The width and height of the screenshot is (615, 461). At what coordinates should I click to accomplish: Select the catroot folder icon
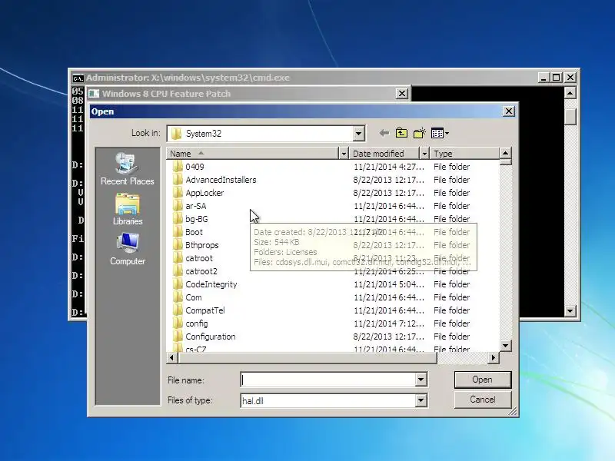[178, 258]
